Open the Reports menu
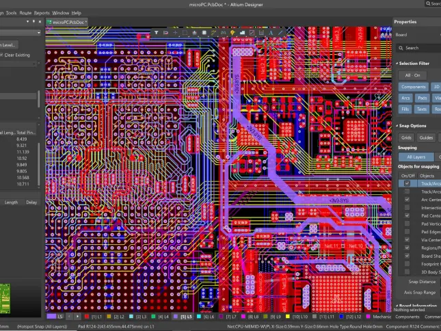 pyautogui.click(x=42, y=13)
